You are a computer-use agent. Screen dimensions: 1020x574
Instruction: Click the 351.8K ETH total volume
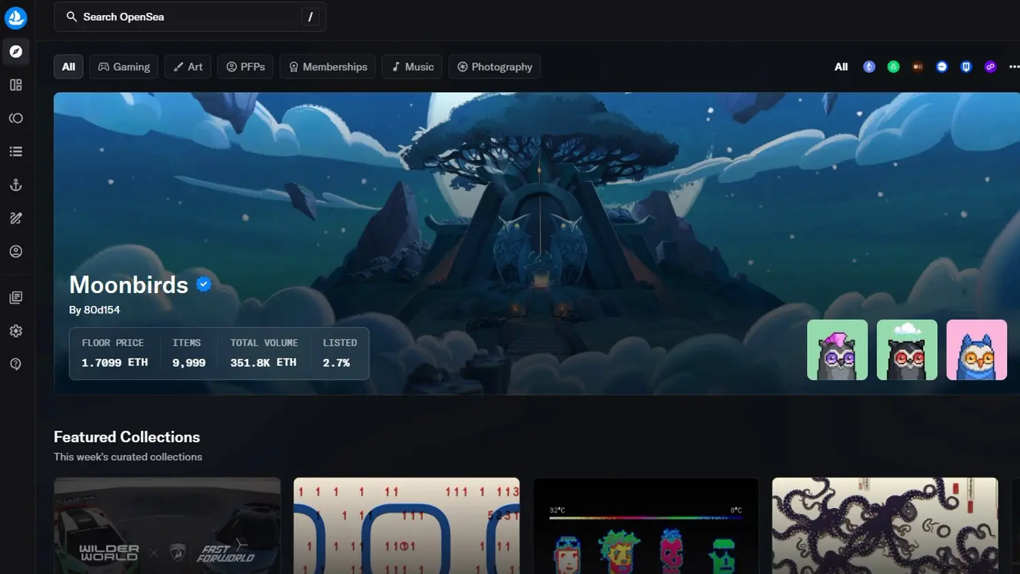point(263,362)
